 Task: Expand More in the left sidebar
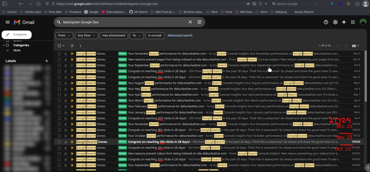coord(17,50)
